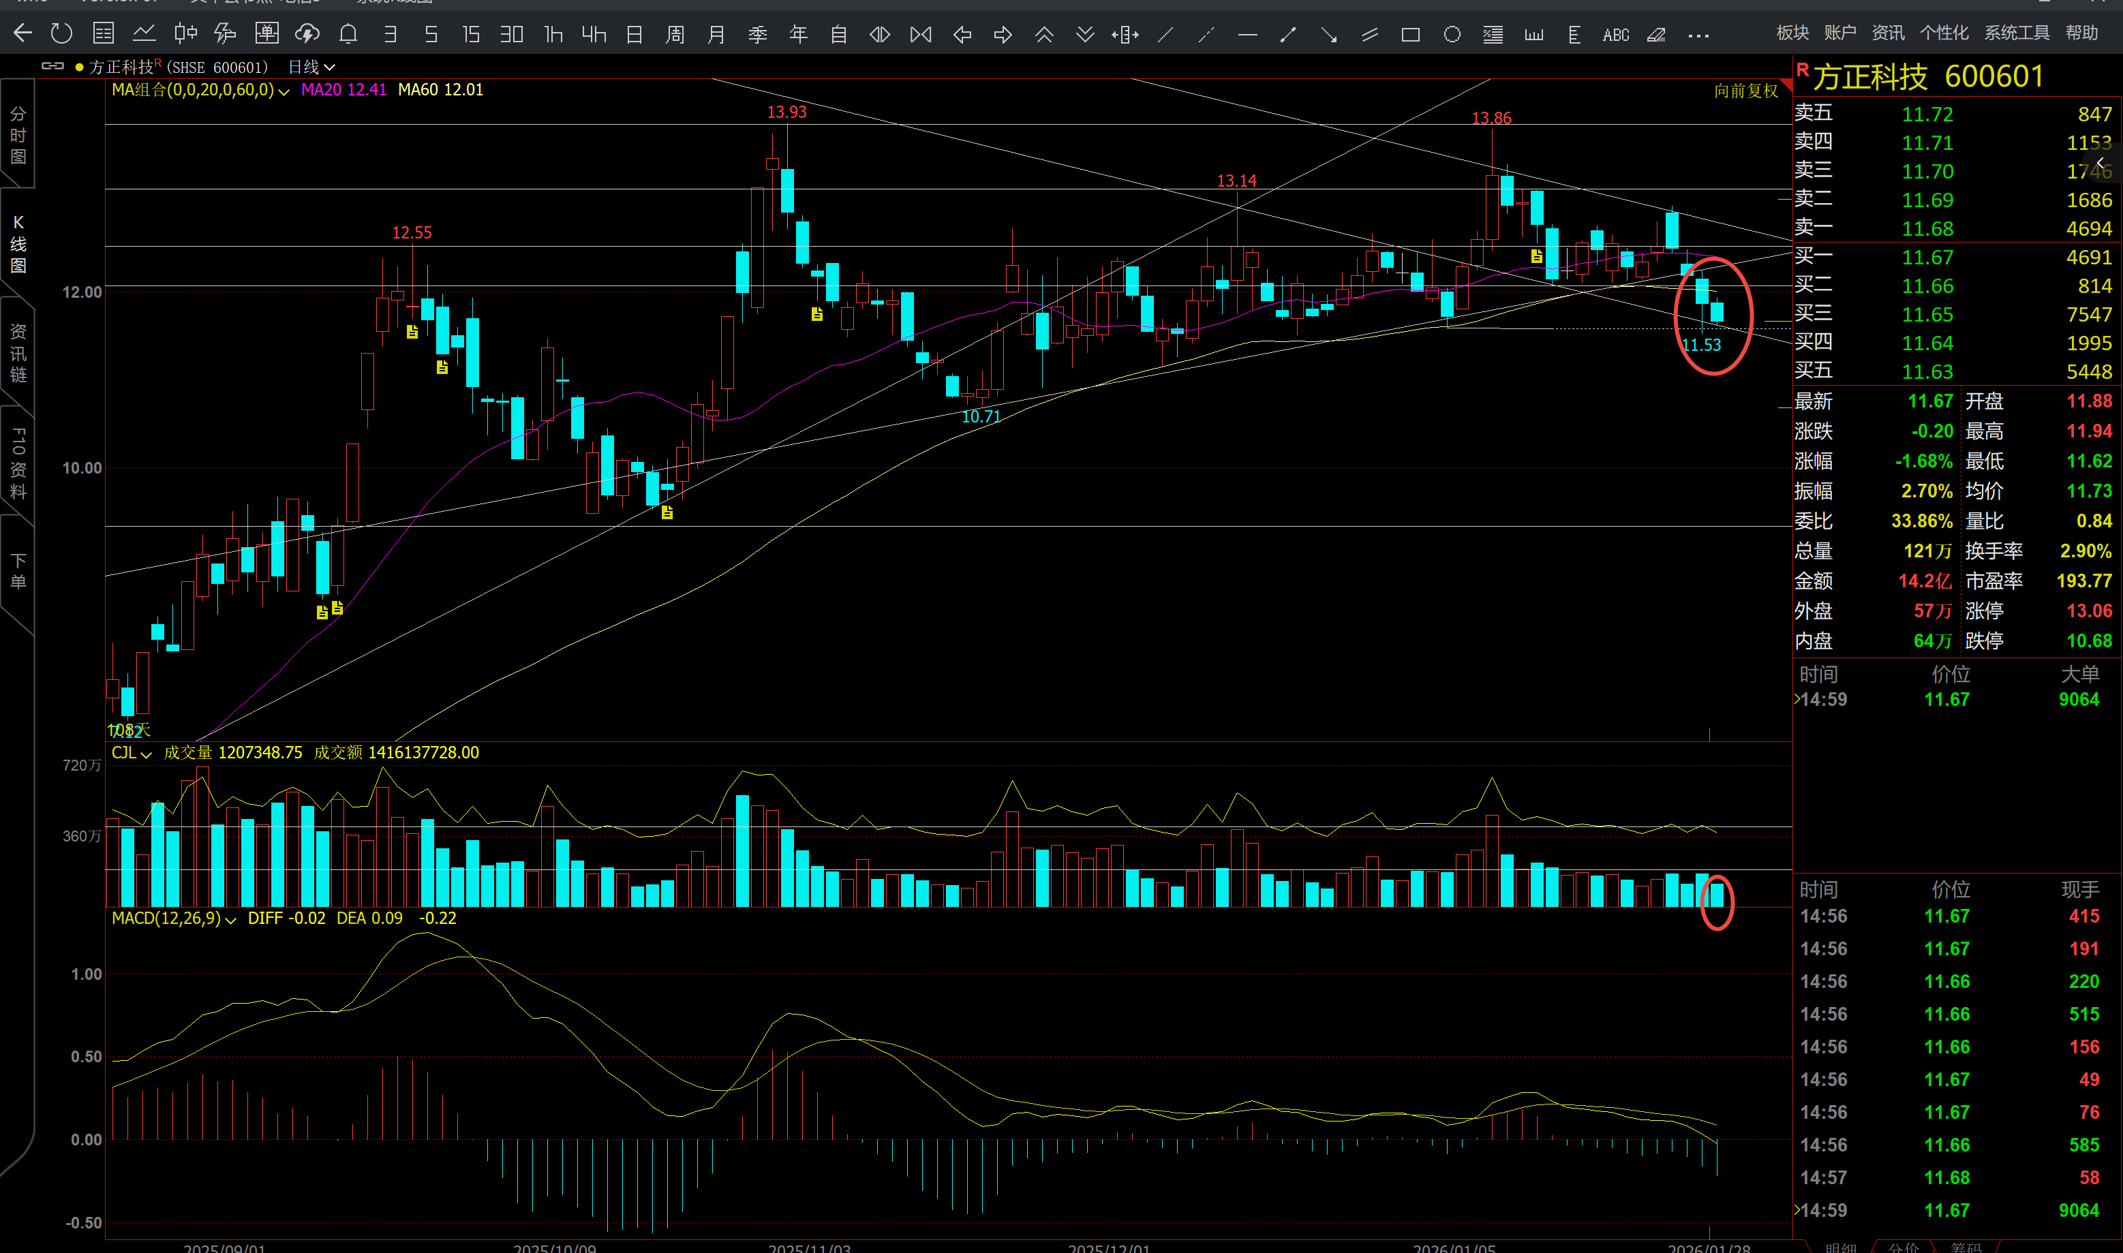
Task: Click the 向前复权 adjustment label
Action: (x=1745, y=91)
